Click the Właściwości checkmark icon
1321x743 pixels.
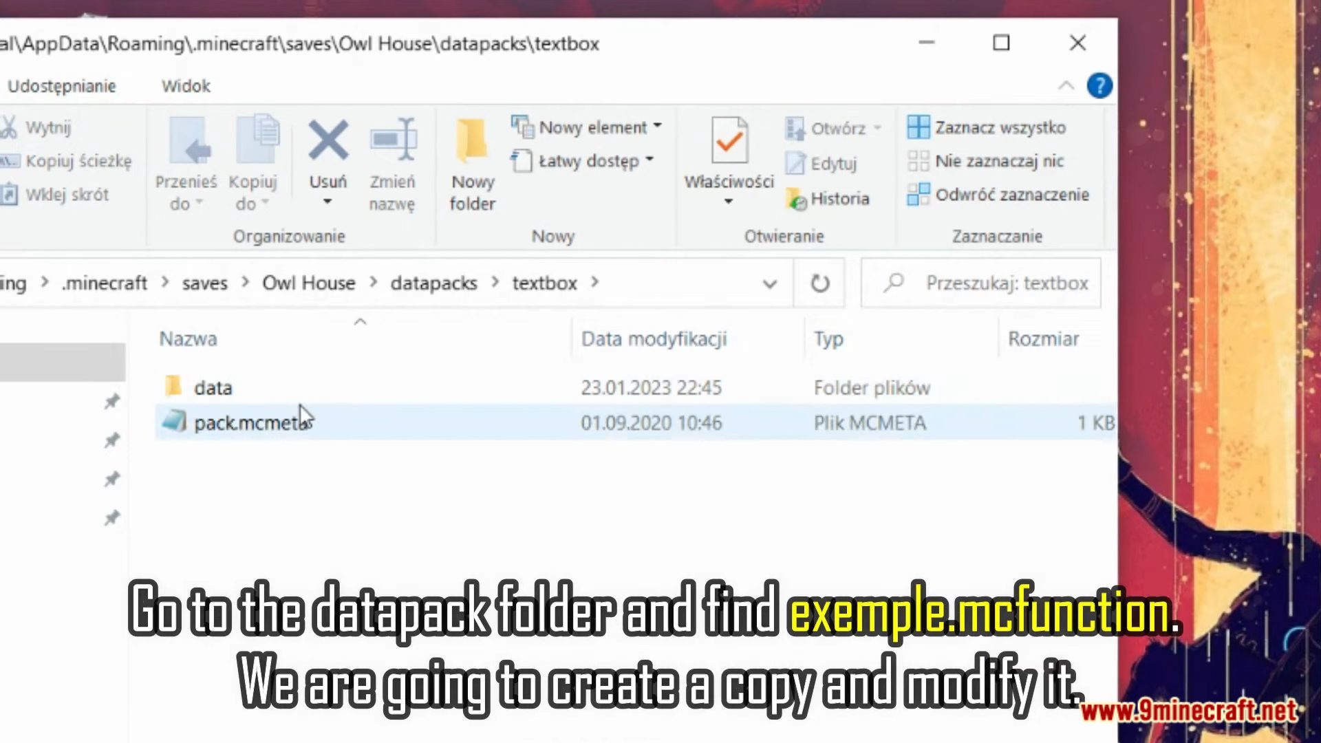pos(729,140)
